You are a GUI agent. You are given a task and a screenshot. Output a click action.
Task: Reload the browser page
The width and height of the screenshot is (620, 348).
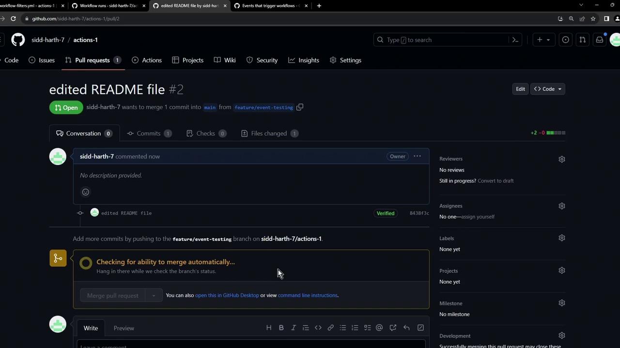click(x=13, y=18)
